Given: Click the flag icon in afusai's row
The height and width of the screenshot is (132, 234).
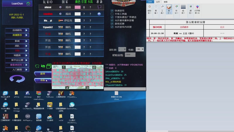Looking at the screenshot, I should pos(99,7).
